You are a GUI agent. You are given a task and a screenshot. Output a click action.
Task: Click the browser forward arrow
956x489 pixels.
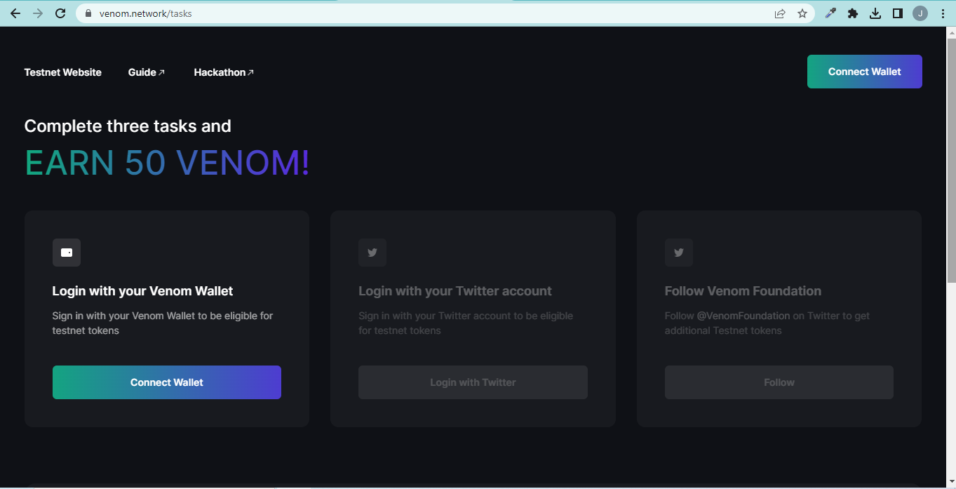pos(38,13)
